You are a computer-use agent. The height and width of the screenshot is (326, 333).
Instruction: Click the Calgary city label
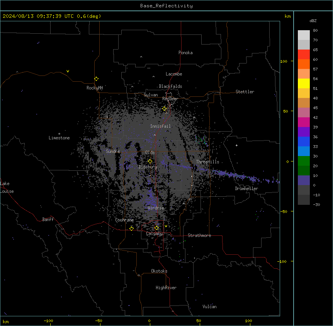(154, 233)
